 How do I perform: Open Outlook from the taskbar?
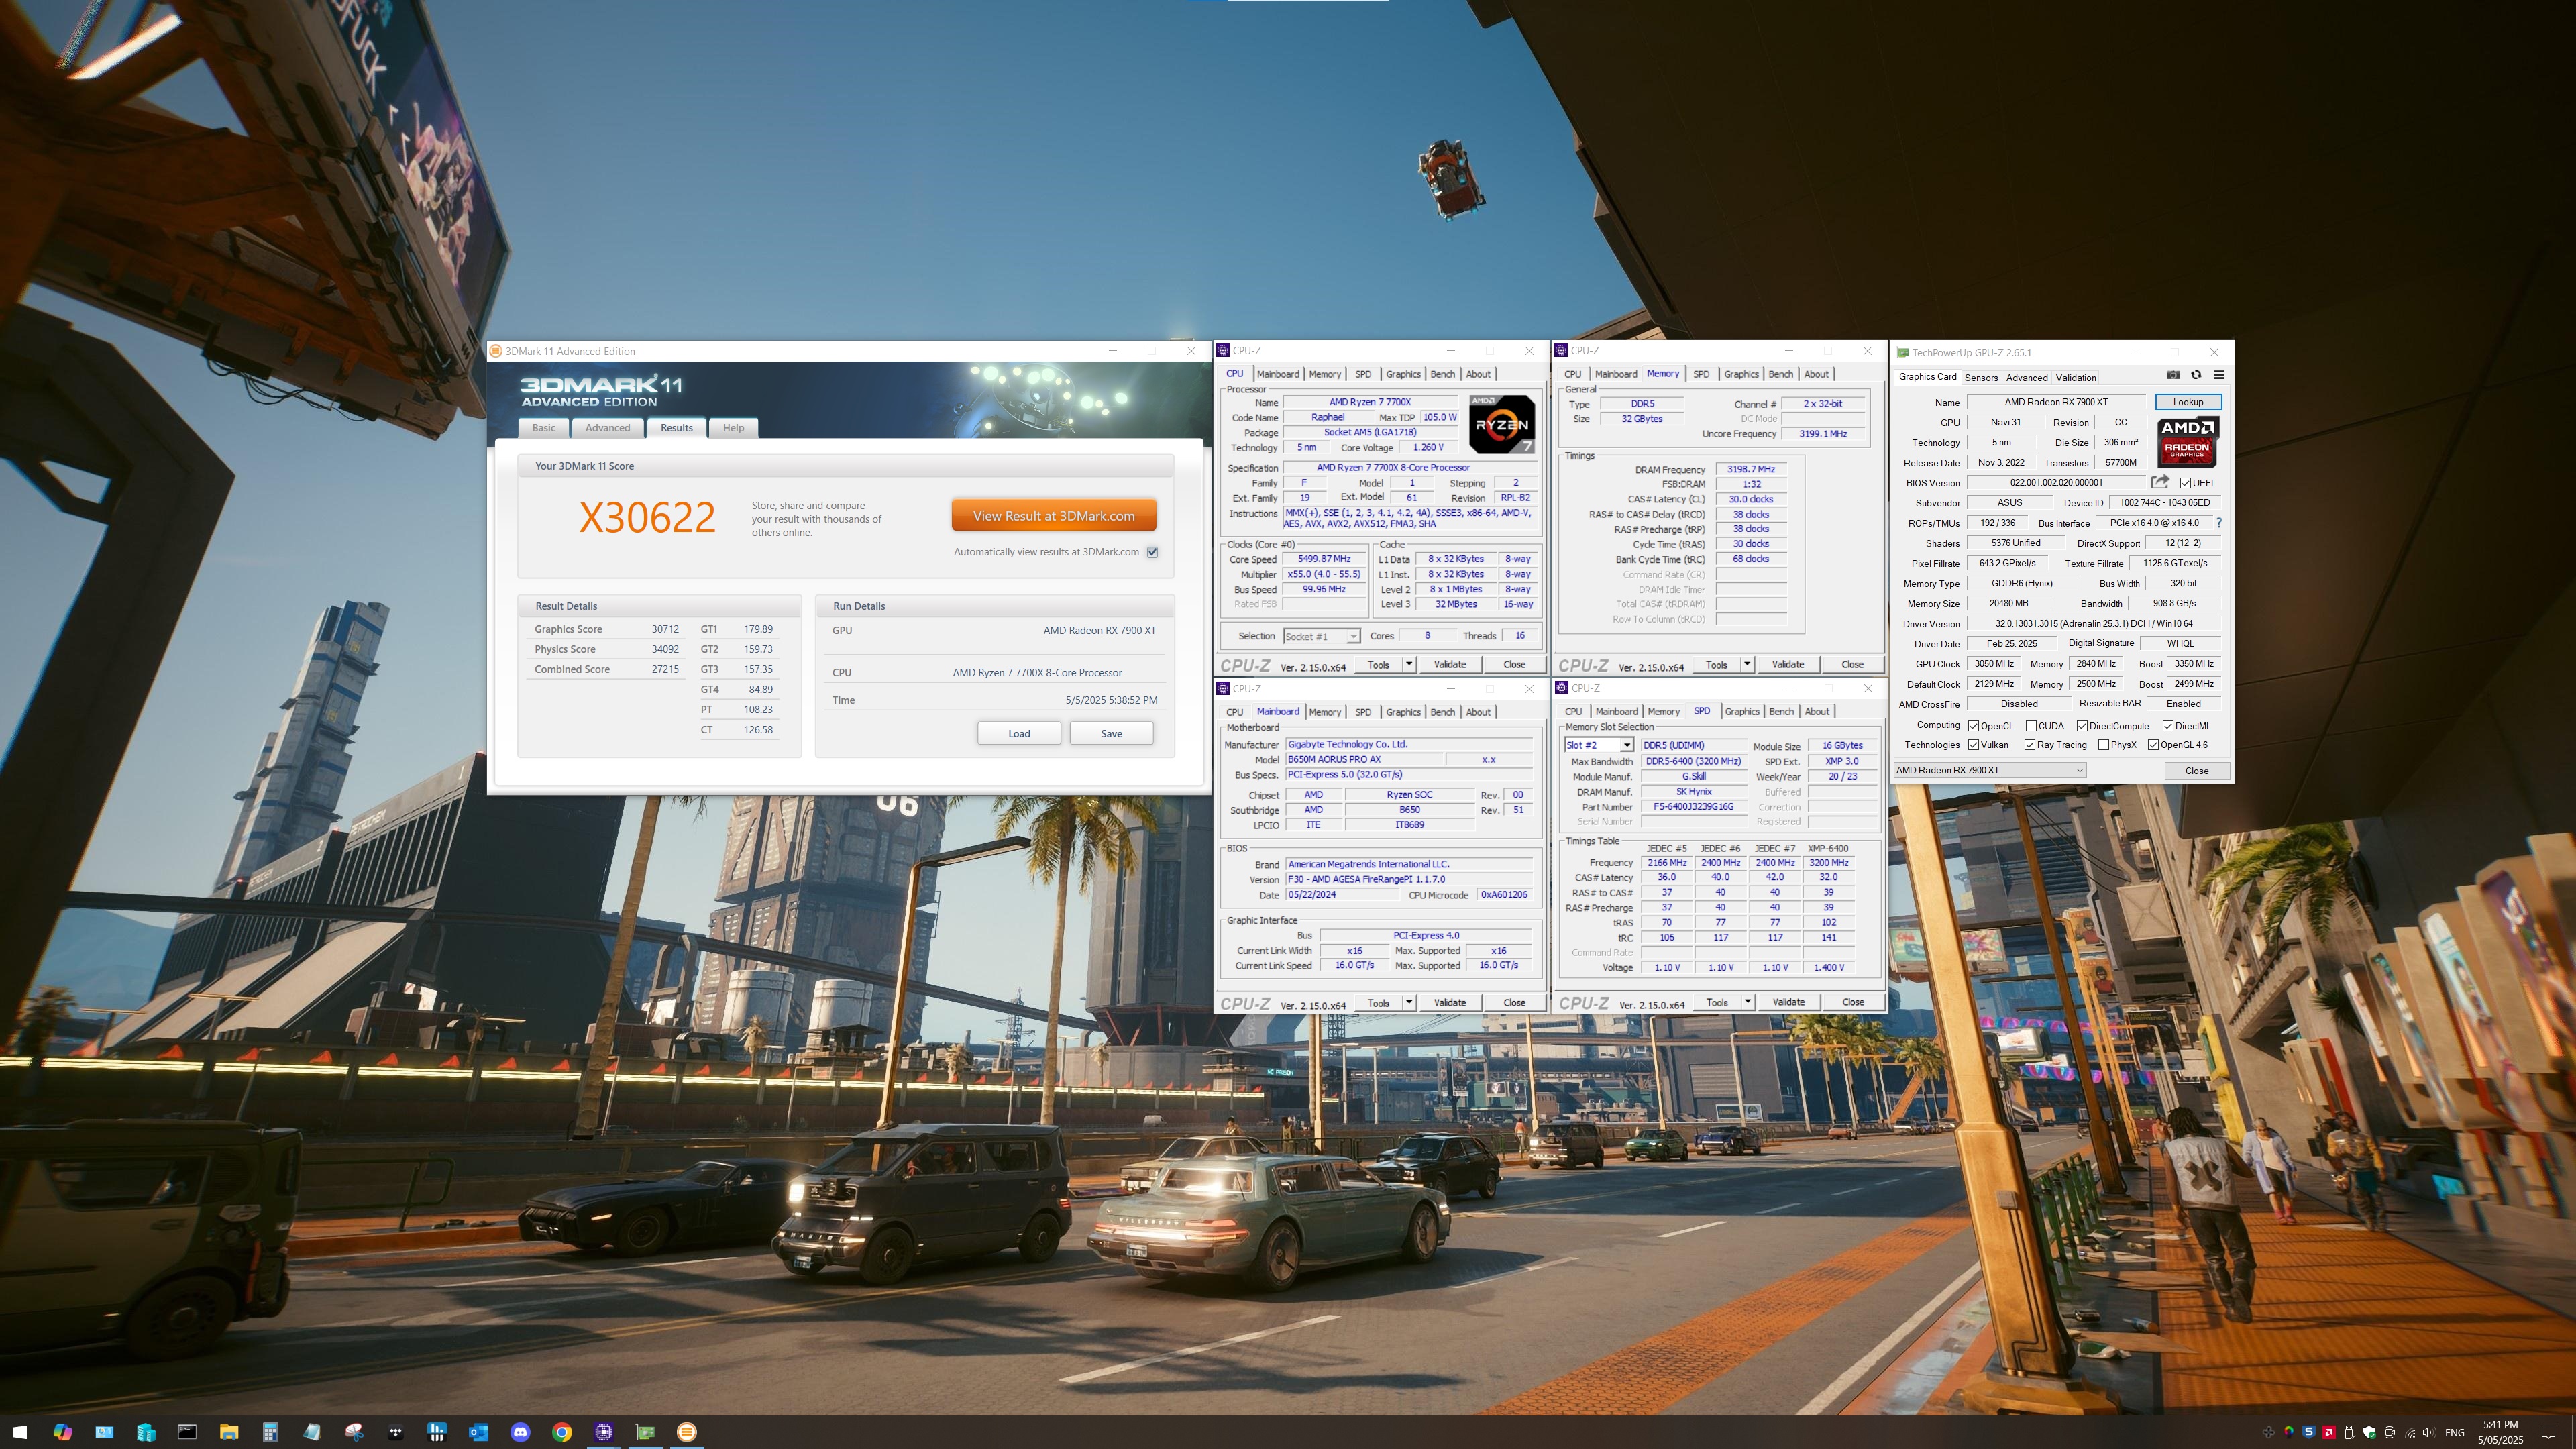(x=479, y=1432)
